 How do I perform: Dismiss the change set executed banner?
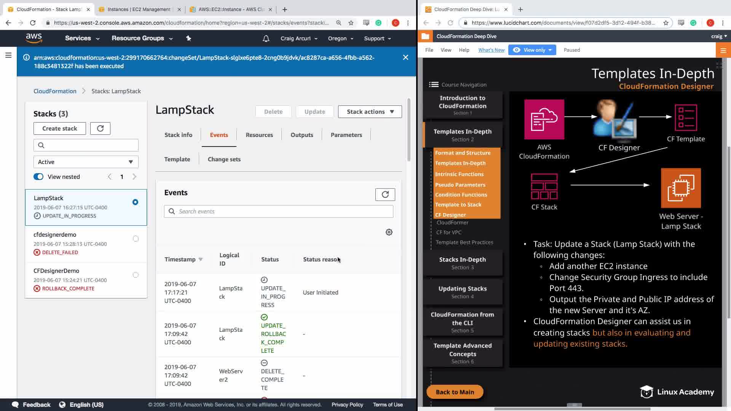pos(405,57)
